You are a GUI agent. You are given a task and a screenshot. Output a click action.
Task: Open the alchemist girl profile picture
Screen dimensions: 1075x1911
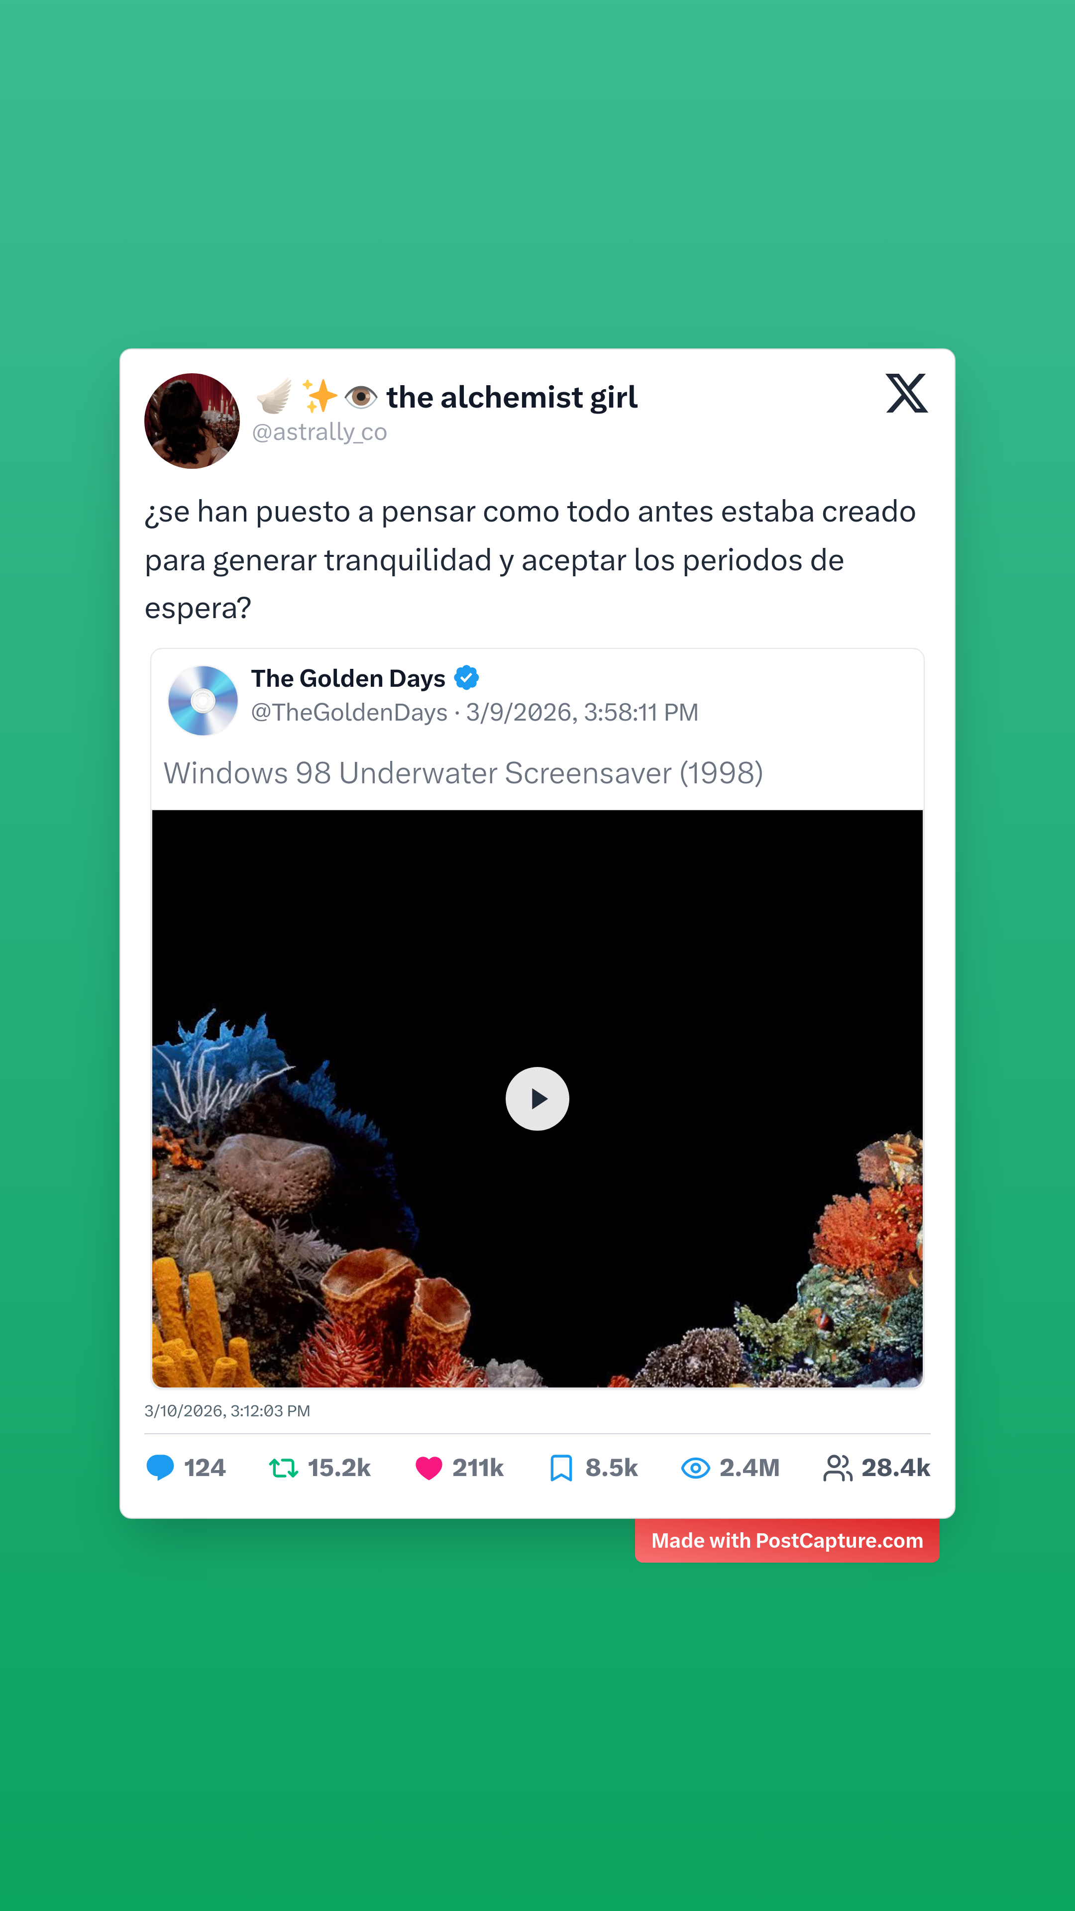point(192,421)
